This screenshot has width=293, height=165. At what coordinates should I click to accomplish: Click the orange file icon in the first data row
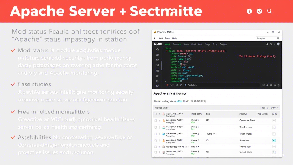point(163,121)
